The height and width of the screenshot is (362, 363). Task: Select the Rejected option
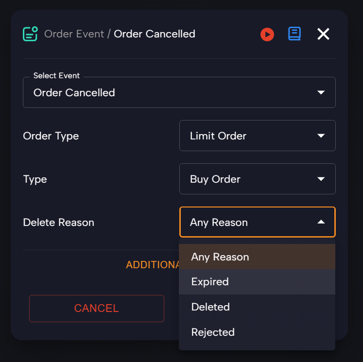point(257,332)
